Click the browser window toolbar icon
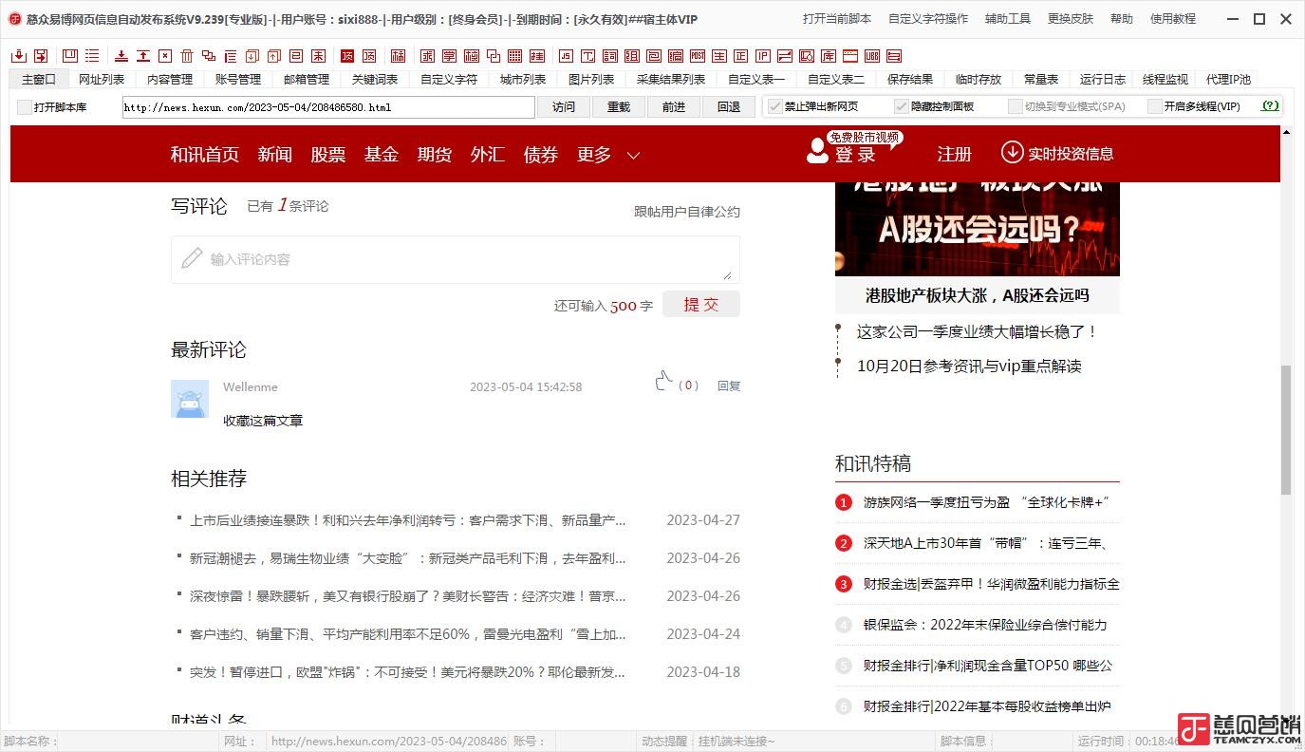The width and height of the screenshot is (1305, 752). point(849,56)
